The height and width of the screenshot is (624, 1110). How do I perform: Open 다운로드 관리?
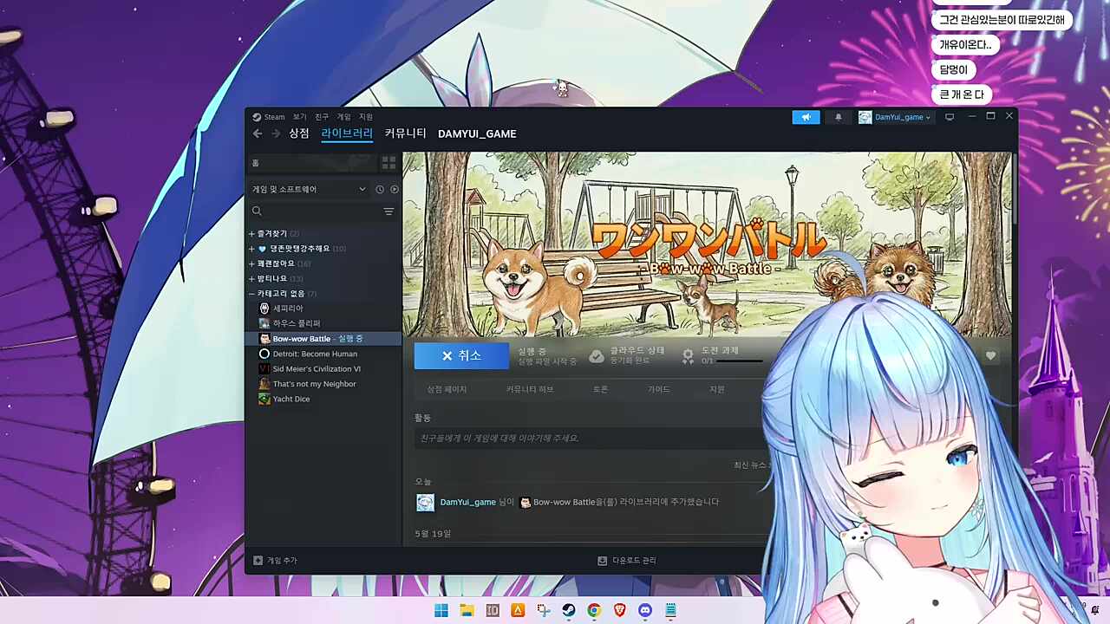627,561
